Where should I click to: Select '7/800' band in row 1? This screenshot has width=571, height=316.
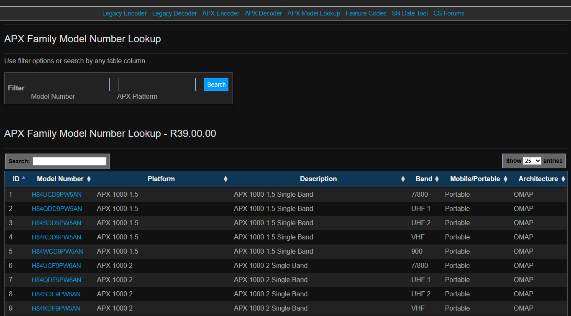tap(420, 194)
